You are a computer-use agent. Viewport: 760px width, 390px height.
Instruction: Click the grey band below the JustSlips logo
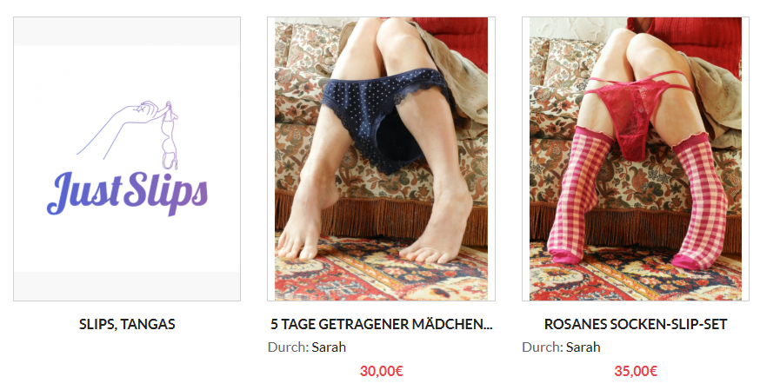pyautogui.click(x=127, y=286)
